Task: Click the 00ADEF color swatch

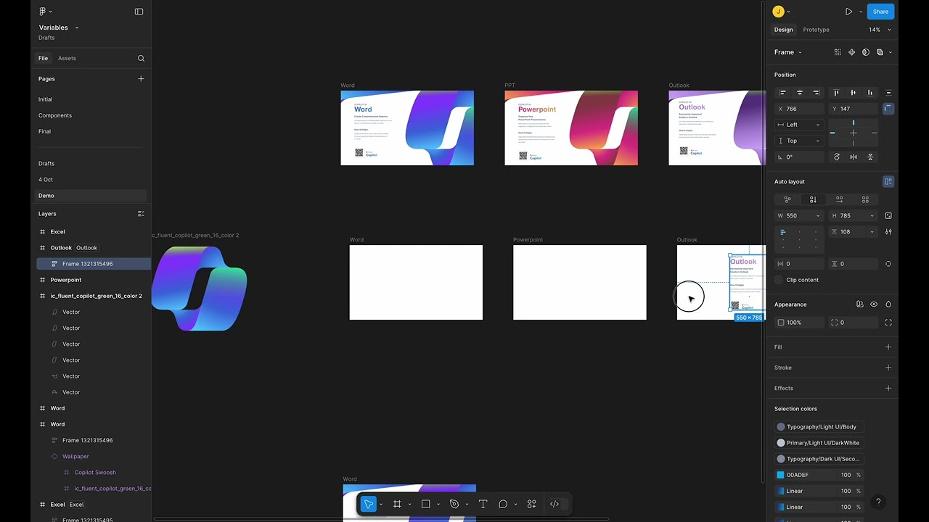Action: tap(781, 475)
